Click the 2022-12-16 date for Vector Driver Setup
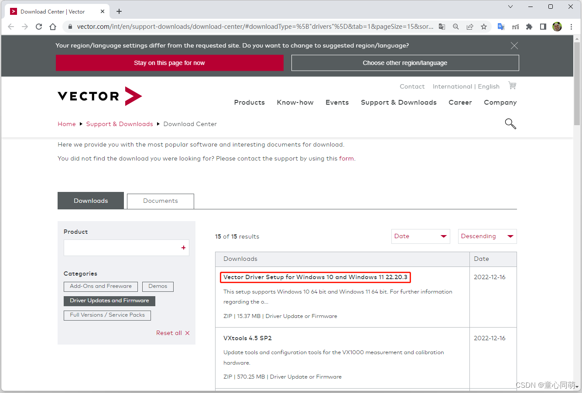582x393 pixels. tap(490, 277)
